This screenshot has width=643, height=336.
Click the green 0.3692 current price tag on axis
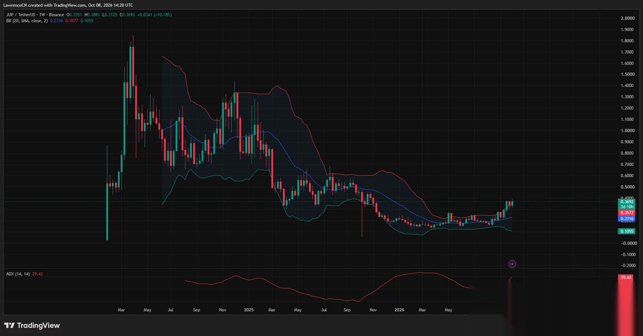627,202
